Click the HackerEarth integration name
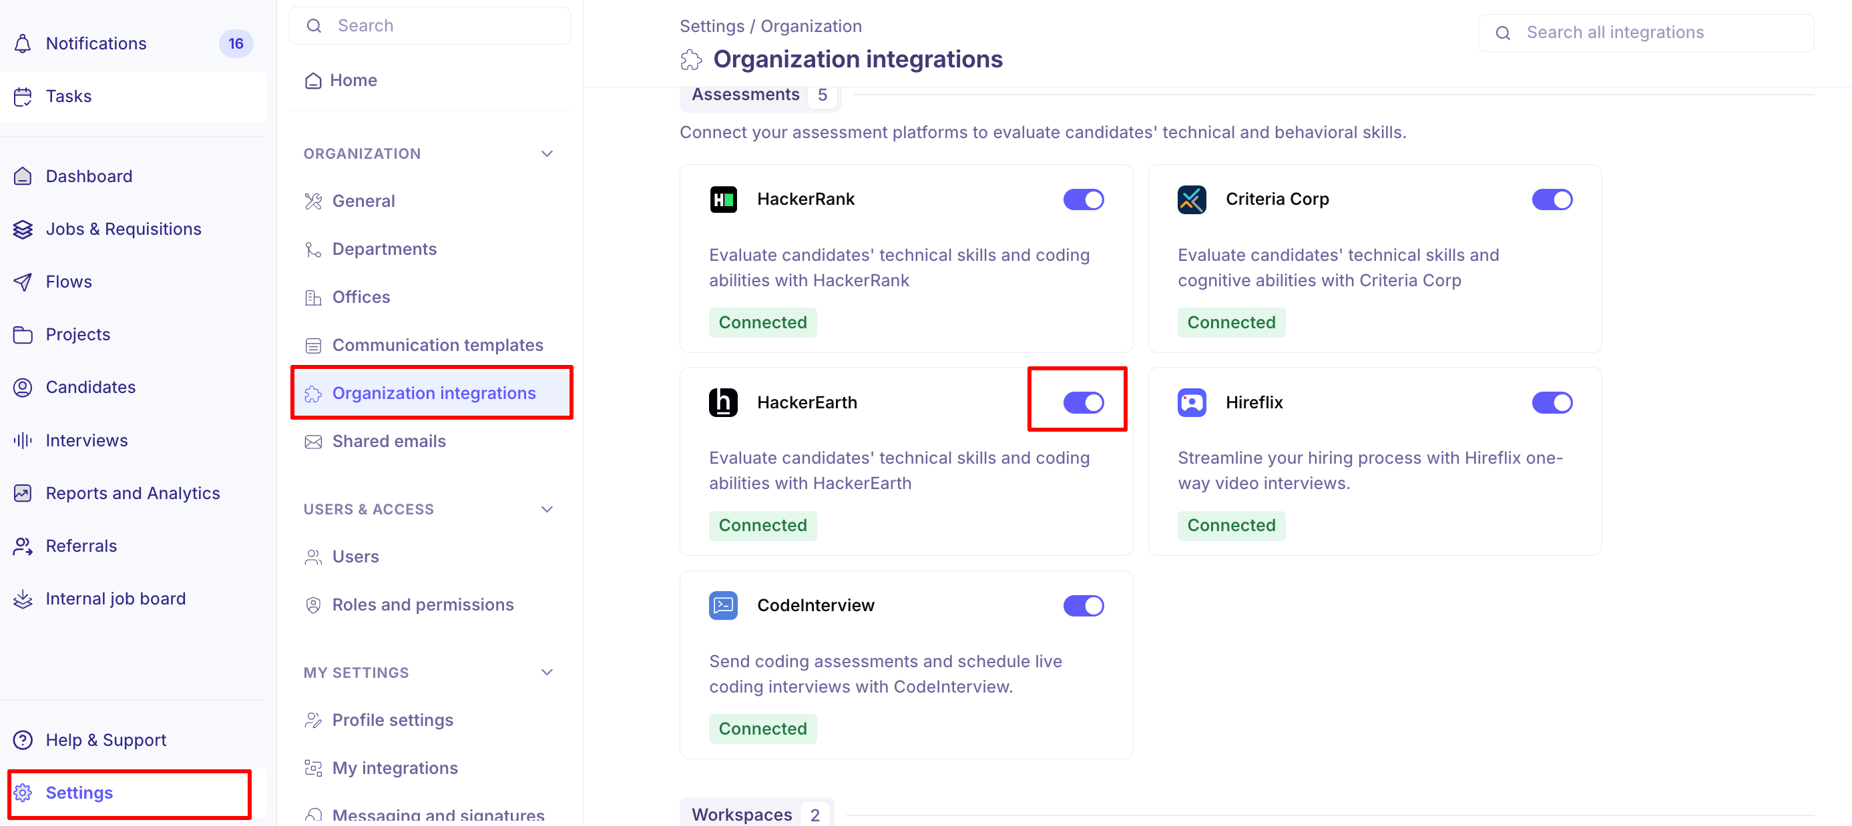 806,403
